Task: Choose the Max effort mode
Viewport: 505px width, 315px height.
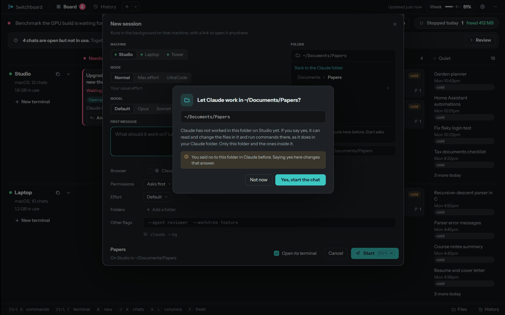Action: pos(148,78)
